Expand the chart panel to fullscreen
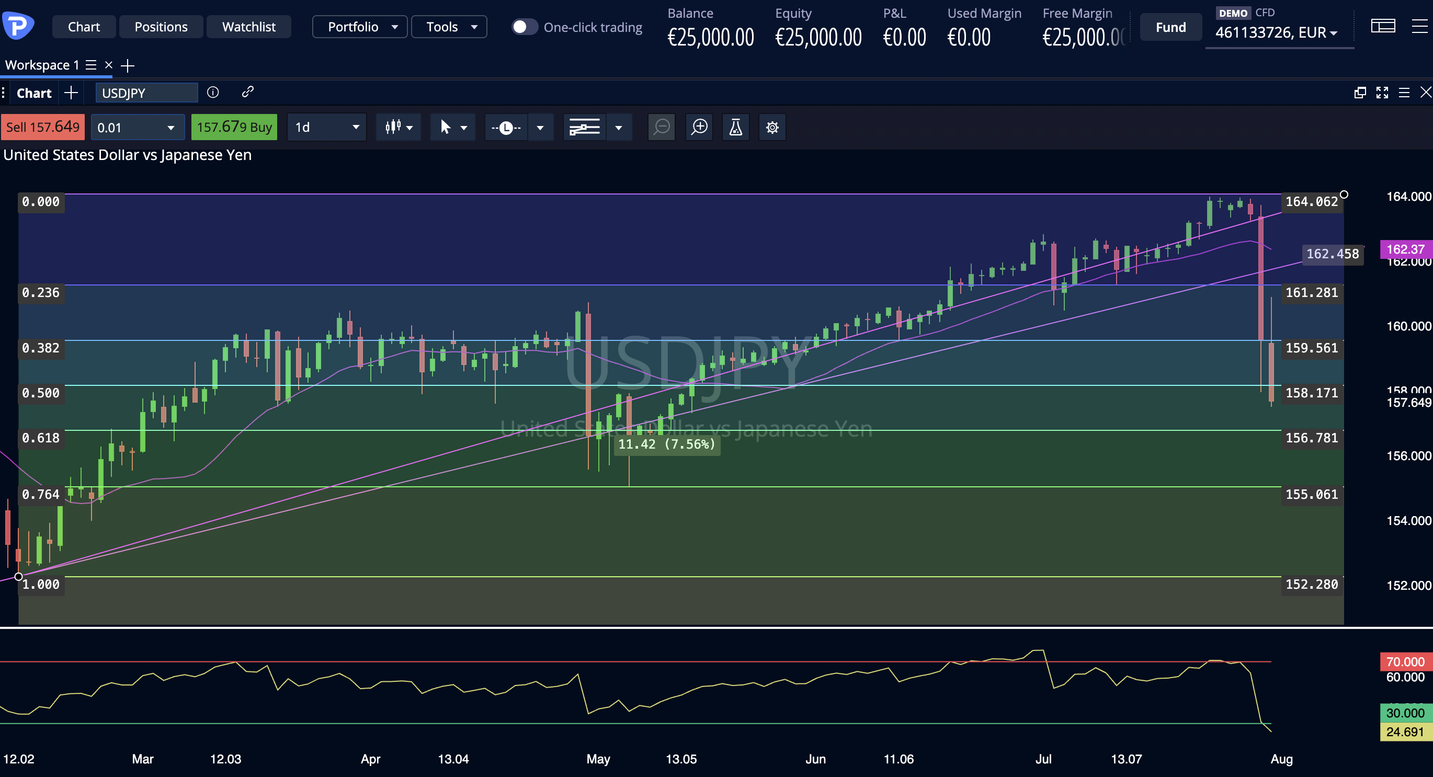The height and width of the screenshot is (777, 1433). 1382,93
